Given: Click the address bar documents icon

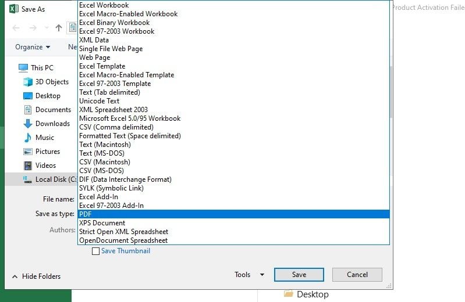Looking at the screenshot, I should (x=72, y=28).
